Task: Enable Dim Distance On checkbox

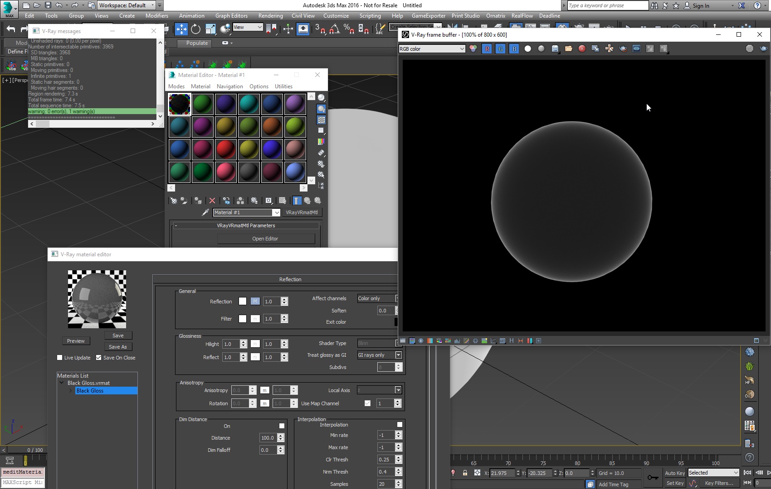Action: click(282, 426)
